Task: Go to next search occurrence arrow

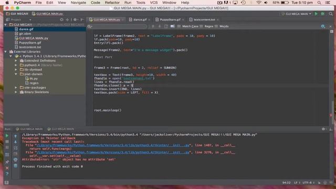Action: click(x=160, y=26)
